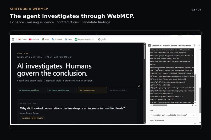Click the output log scroll down arrow
This screenshot has height=140, width=211.
[195, 103]
